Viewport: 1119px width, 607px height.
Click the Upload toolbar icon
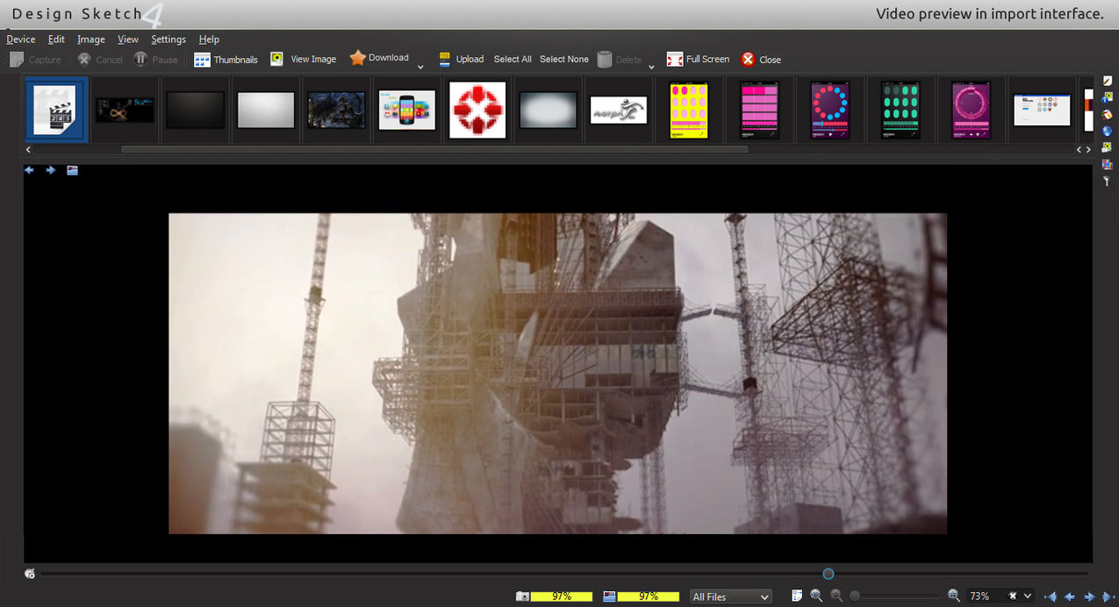(x=445, y=59)
